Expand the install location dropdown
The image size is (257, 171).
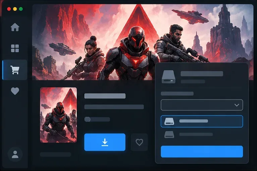coord(202,105)
